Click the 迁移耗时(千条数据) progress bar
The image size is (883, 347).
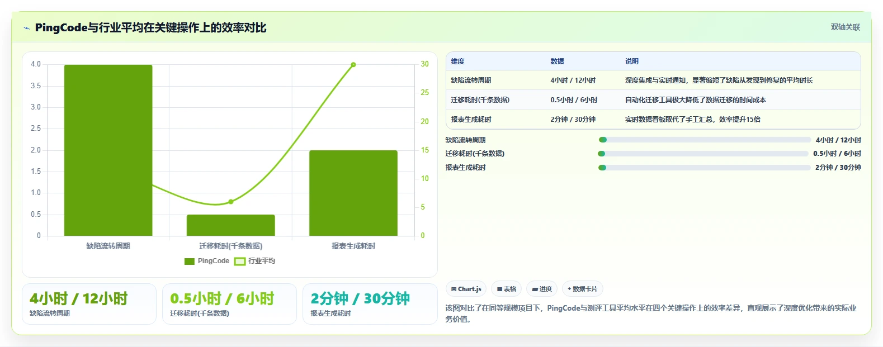click(703, 154)
